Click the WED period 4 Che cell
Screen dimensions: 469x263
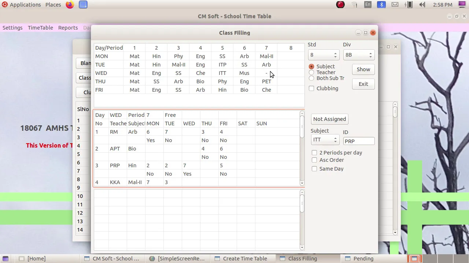[x=200, y=73]
